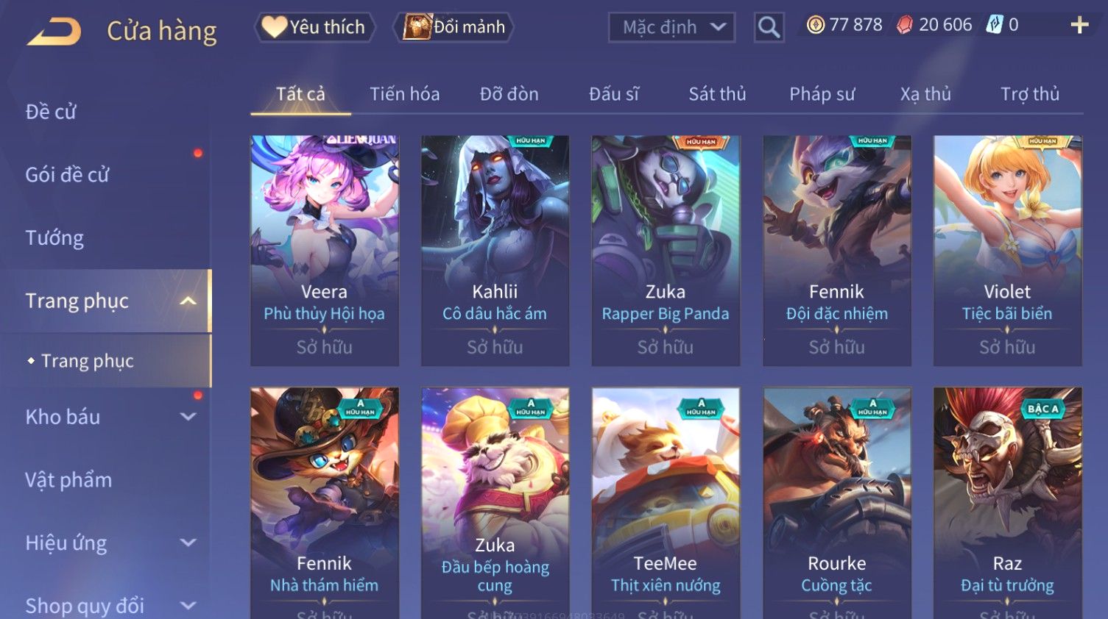This screenshot has width=1108, height=619.
Task: Open Tướng in the sidebar
Action: click(54, 238)
